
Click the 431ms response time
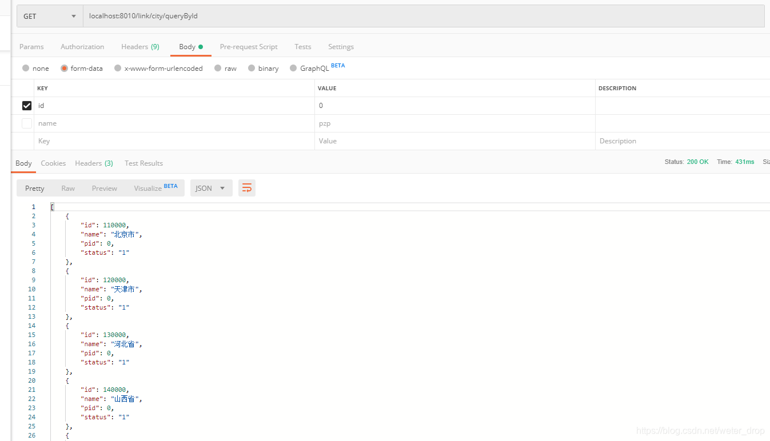pos(744,162)
